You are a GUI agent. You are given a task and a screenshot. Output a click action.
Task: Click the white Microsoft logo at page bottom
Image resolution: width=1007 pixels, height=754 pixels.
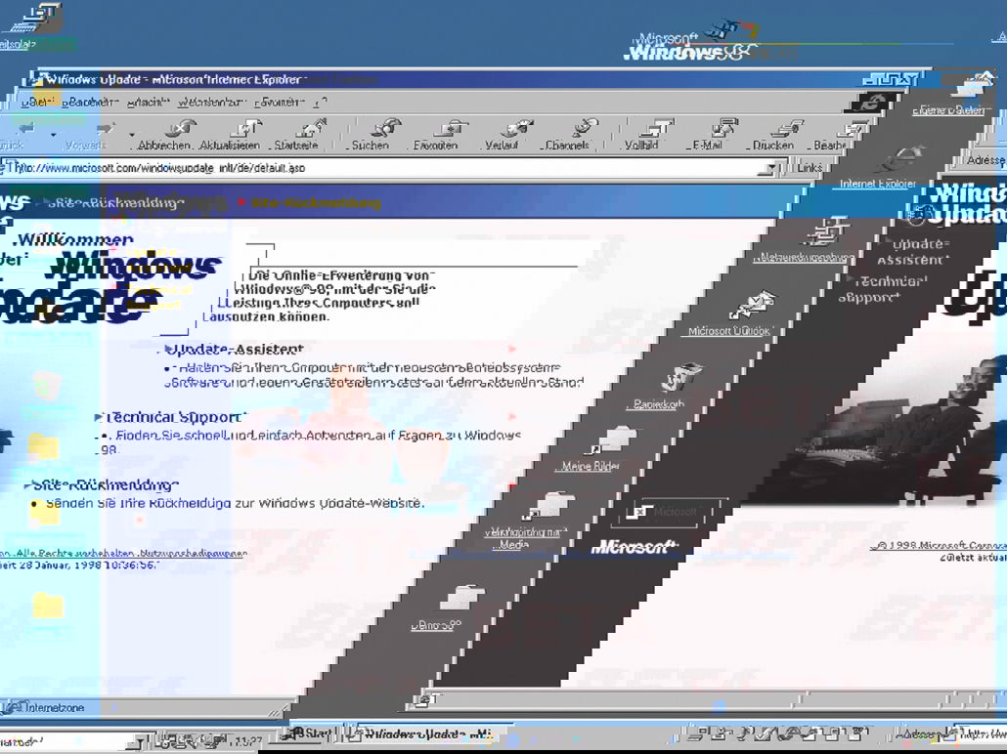coord(634,547)
